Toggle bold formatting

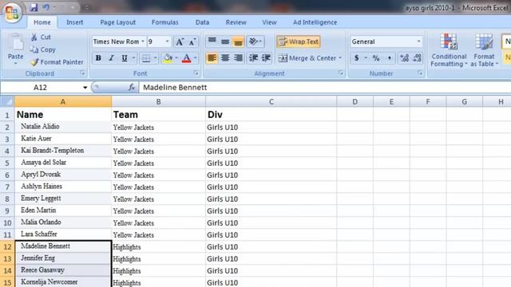(x=98, y=58)
